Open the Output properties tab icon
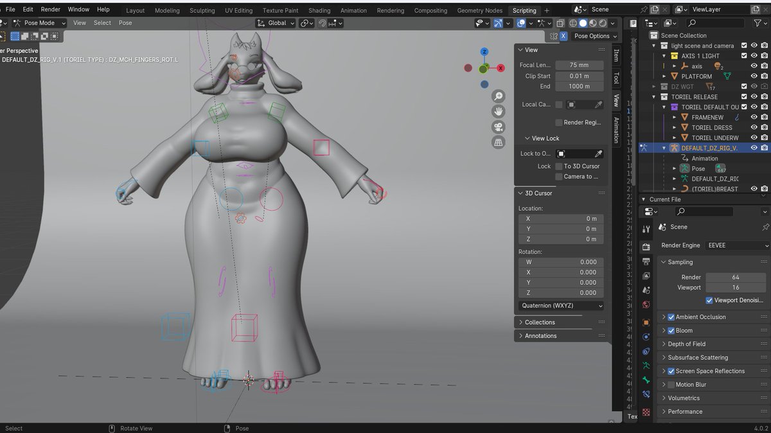771x433 pixels. 646,261
